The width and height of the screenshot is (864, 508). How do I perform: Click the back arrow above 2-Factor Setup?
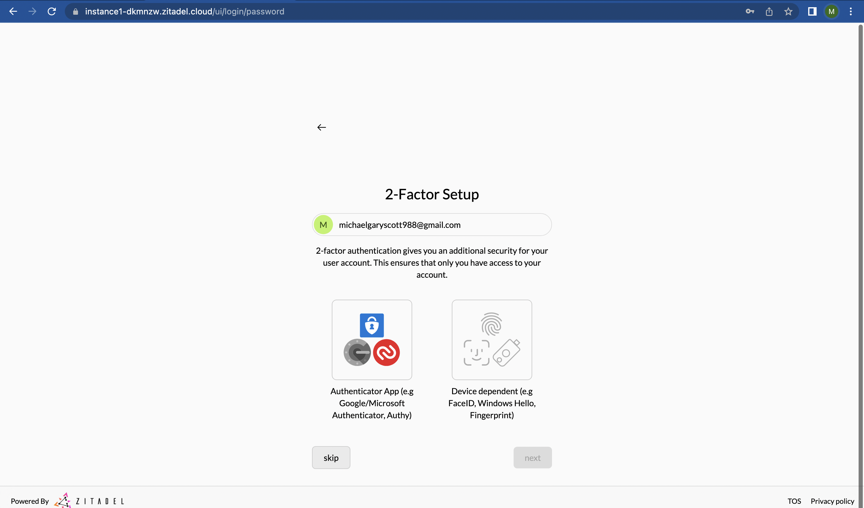pos(321,127)
